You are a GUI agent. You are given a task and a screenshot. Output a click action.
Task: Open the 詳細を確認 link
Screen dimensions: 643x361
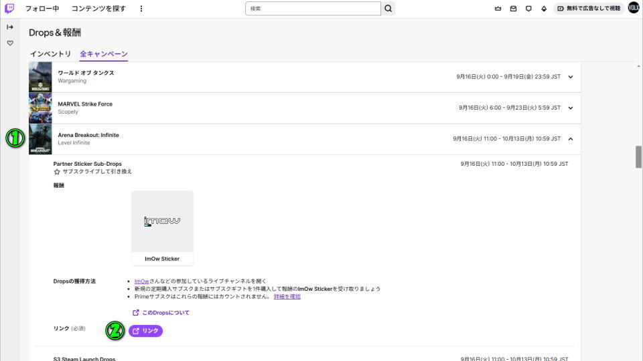pyautogui.click(x=287, y=297)
